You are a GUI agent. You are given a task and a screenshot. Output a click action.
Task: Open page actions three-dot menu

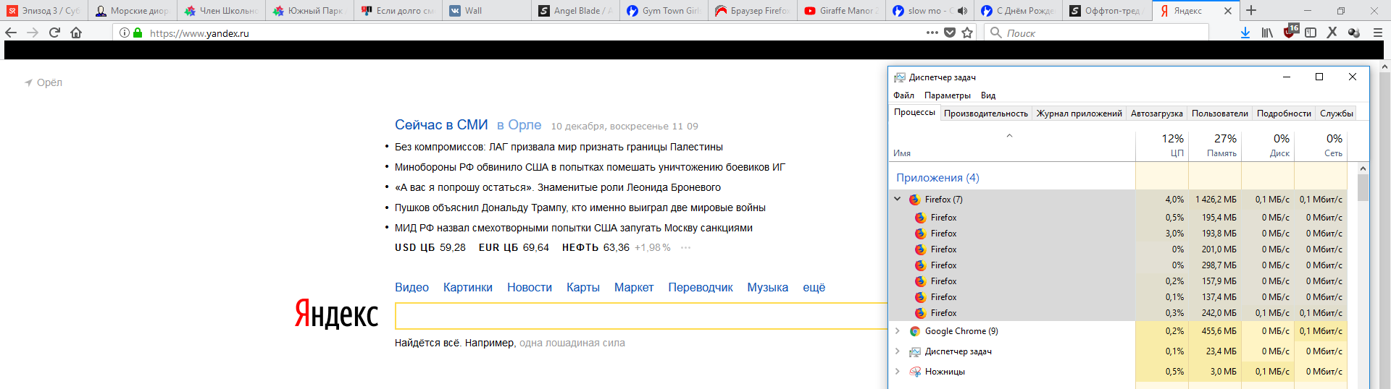[932, 33]
